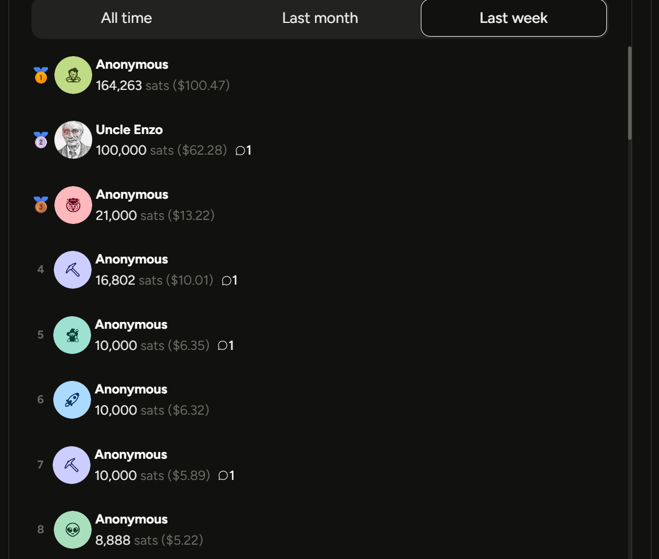The image size is (659, 559).
Task: View the comment on the $5.89 donation
Action: tap(226, 475)
